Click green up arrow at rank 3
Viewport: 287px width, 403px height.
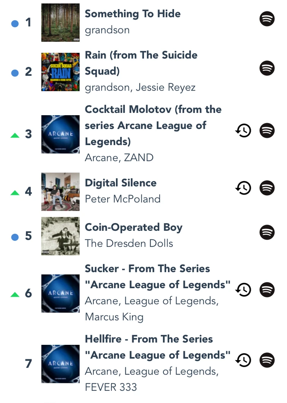coord(15,135)
